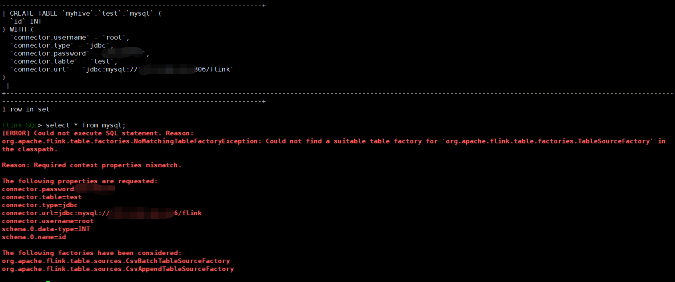
Task: Click the connector.username=root error property
Action: pyautogui.click(x=48, y=221)
